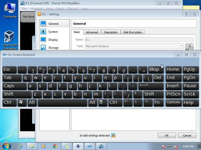Click the taskbar clock showing 6:48 PM
The width and height of the screenshot is (201, 150).
pyautogui.click(x=188, y=146)
